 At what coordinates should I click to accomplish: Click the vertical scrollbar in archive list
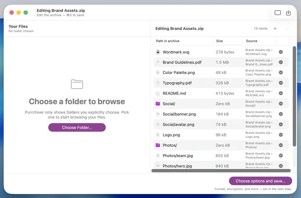click(x=294, y=96)
